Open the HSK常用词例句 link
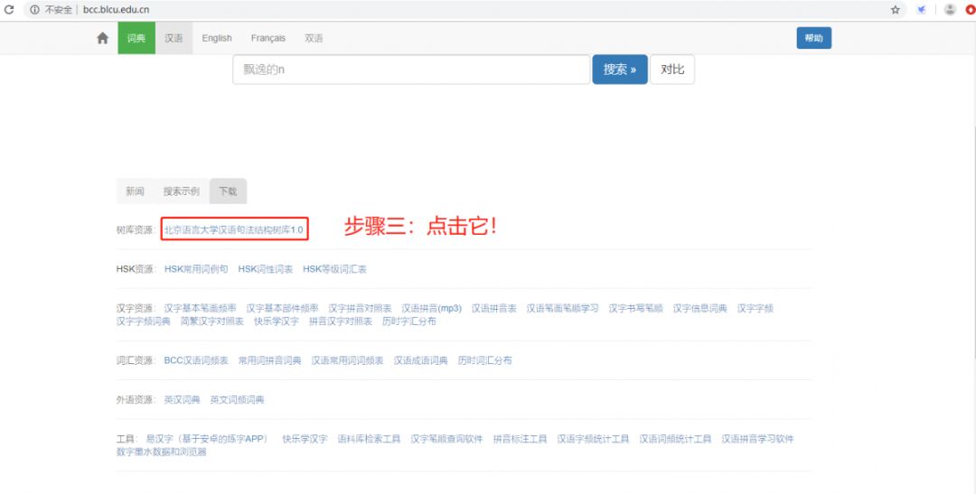This screenshot has width=976, height=494. pyautogui.click(x=196, y=269)
